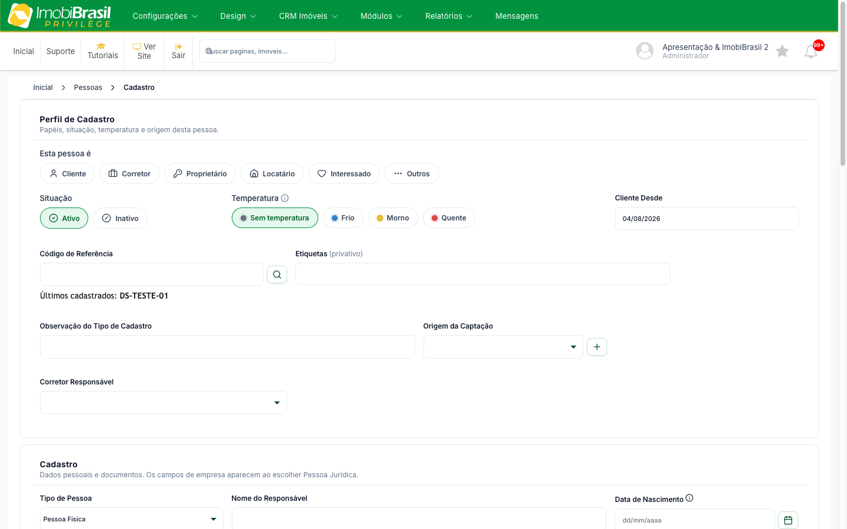Image resolution: width=847 pixels, height=529 pixels.
Task: Click the search magnifier beside Código de Referência
Action: pos(277,274)
